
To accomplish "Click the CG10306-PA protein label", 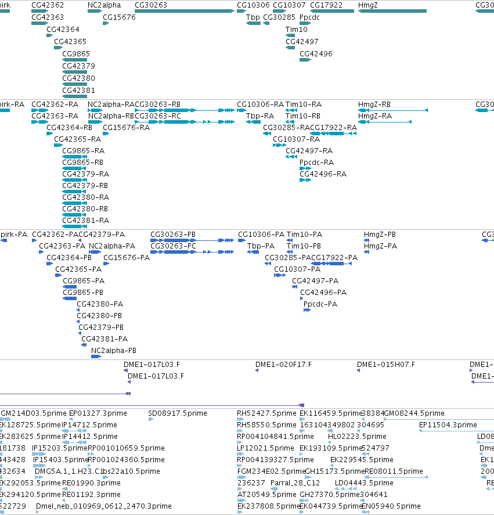I will tap(261, 235).
